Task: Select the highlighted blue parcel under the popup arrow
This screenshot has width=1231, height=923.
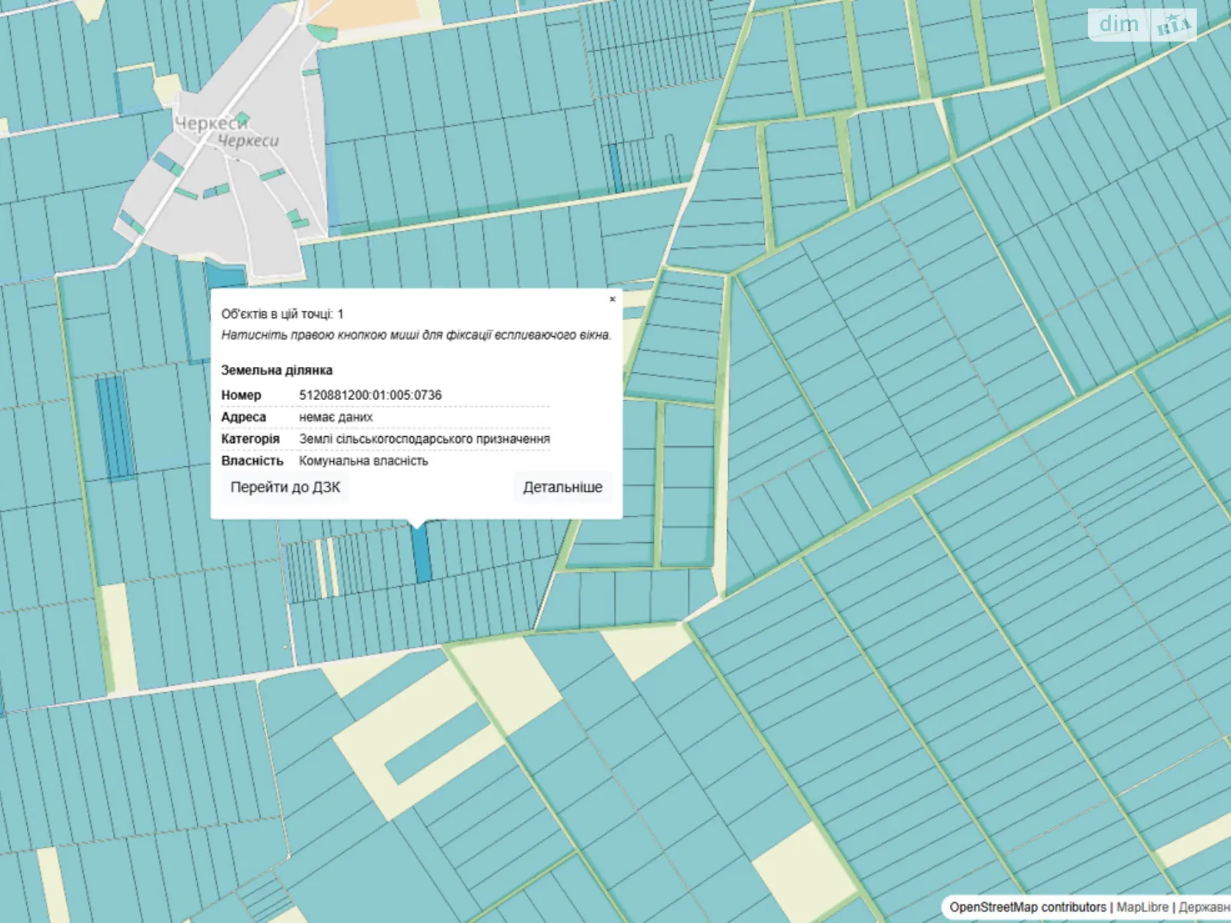Action: point(421,555)
